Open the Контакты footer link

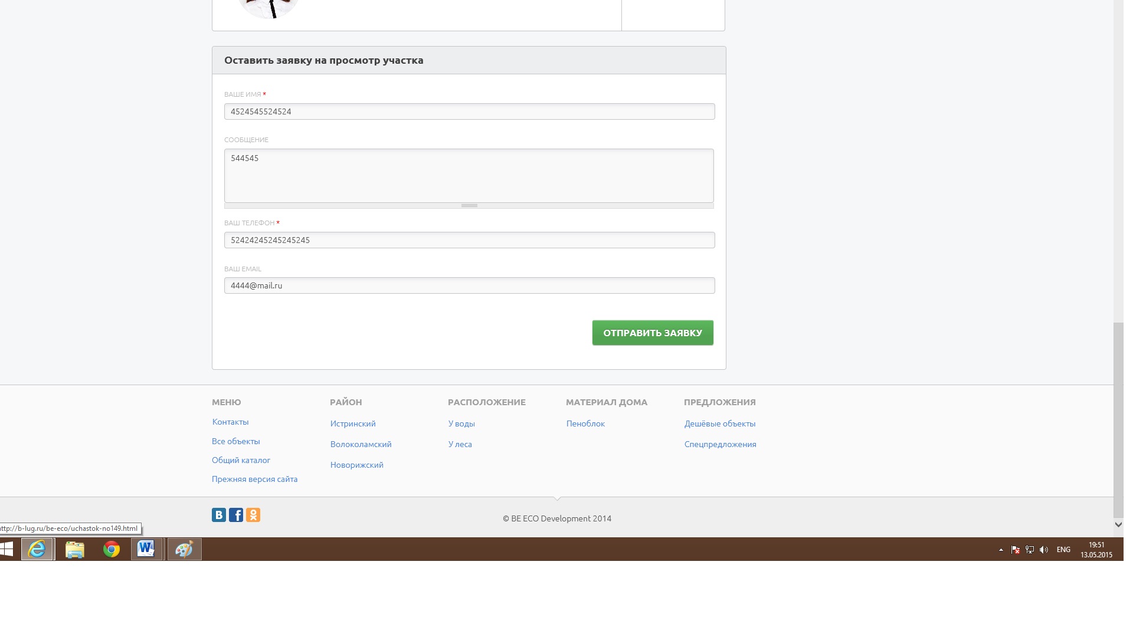click(x=230, y=422)
